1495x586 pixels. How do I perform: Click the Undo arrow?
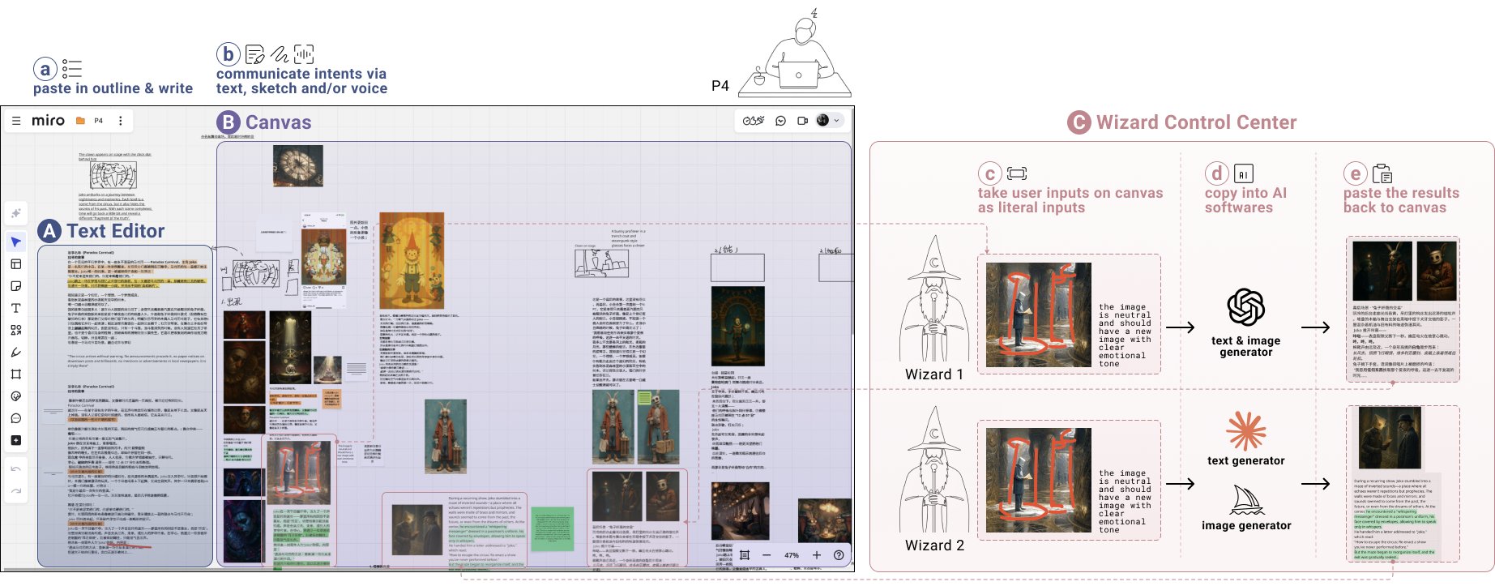pos(16,469)
